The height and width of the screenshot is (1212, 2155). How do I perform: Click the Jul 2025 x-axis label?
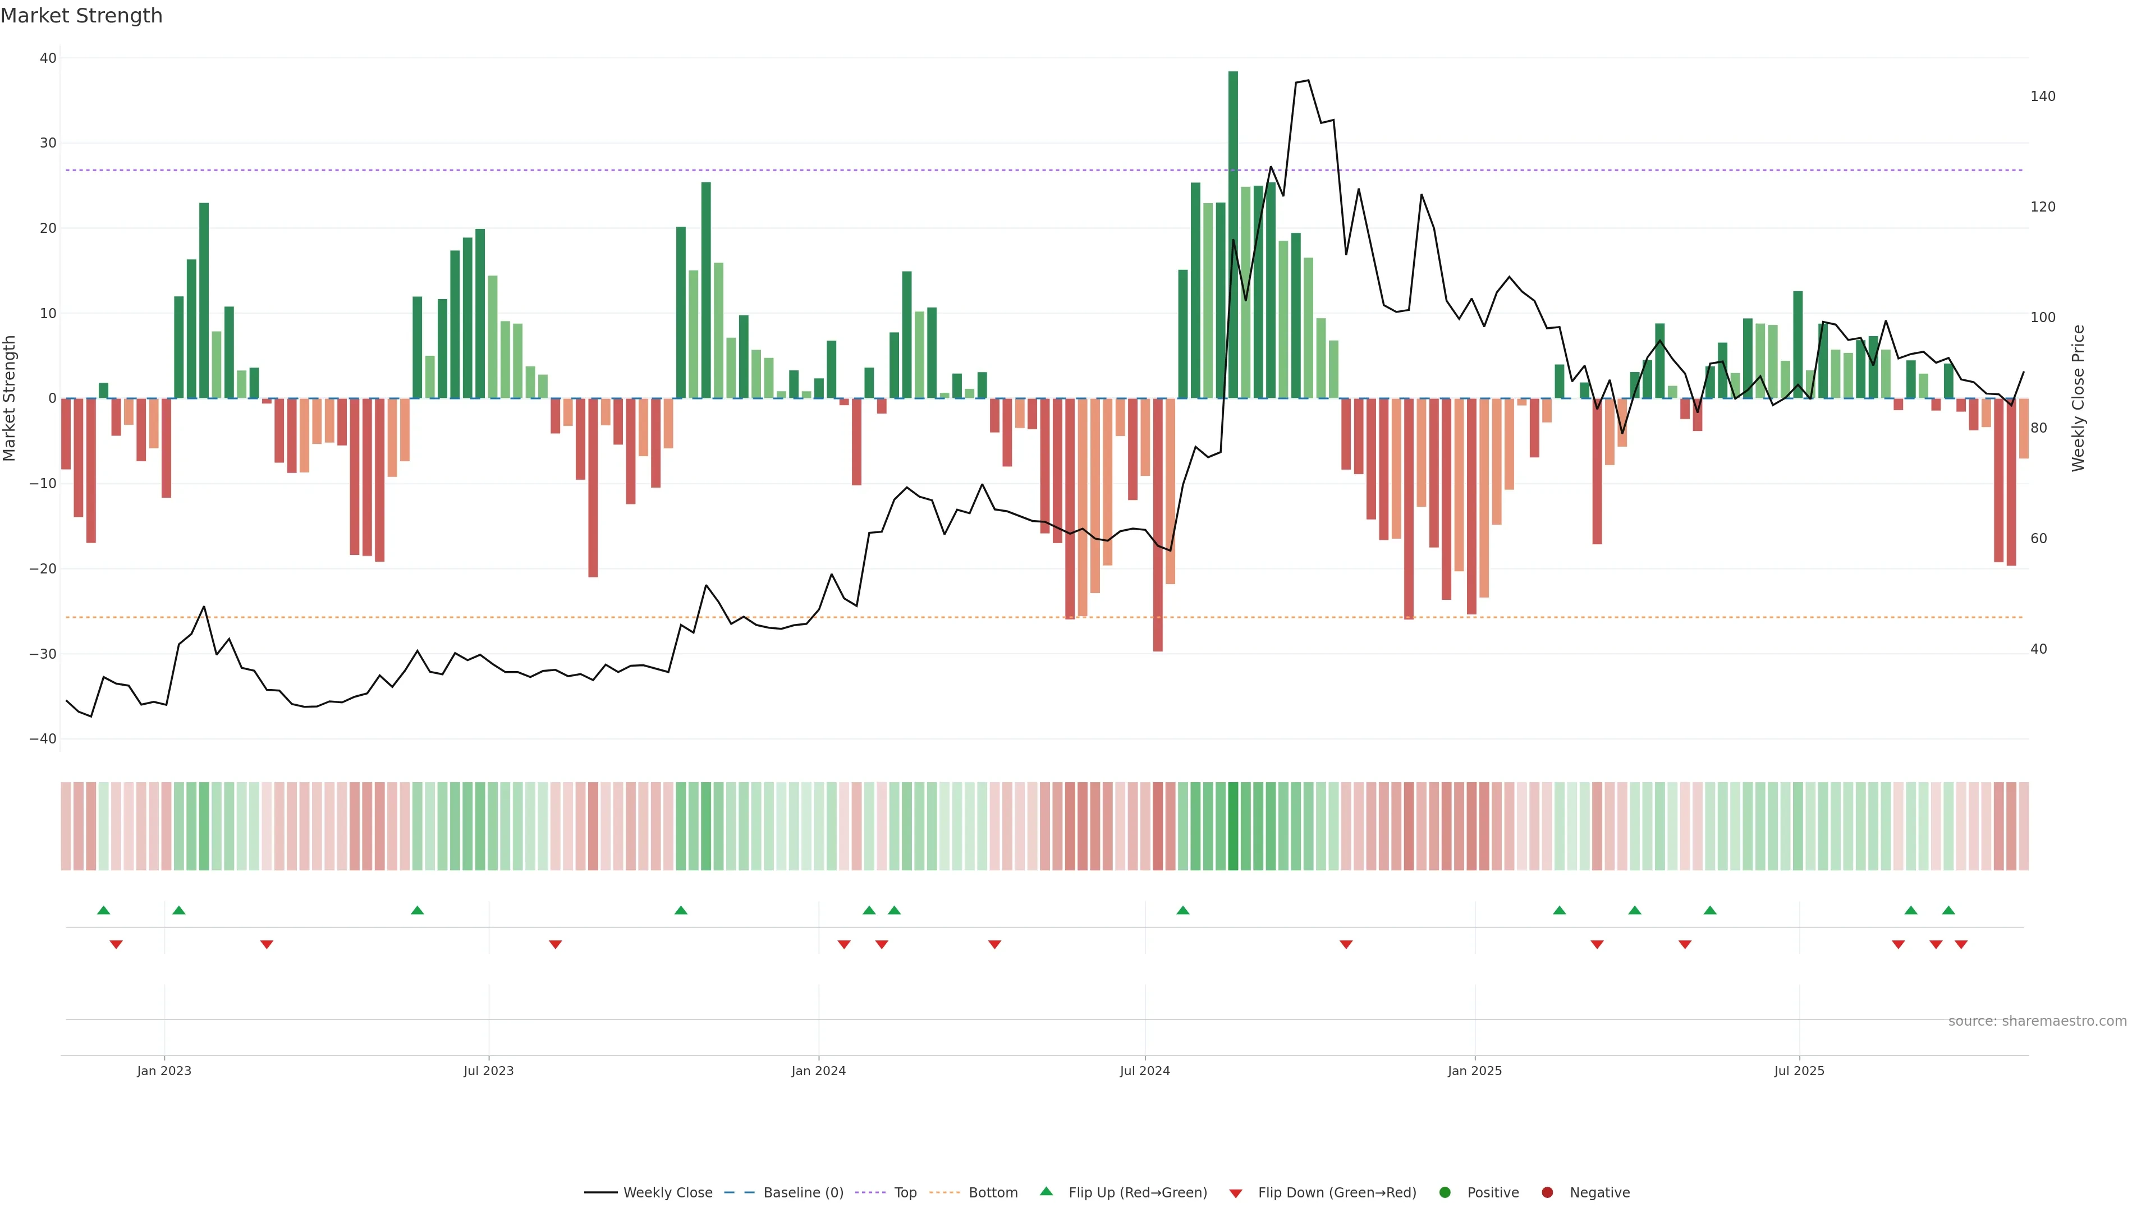[1799, 1071]
